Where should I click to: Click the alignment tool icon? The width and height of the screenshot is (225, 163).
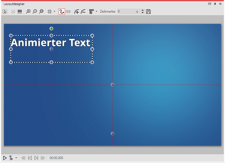(91, 12)
